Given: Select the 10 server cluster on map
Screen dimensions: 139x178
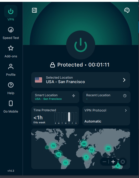Looking at the screenshot, I should (59, 155).
